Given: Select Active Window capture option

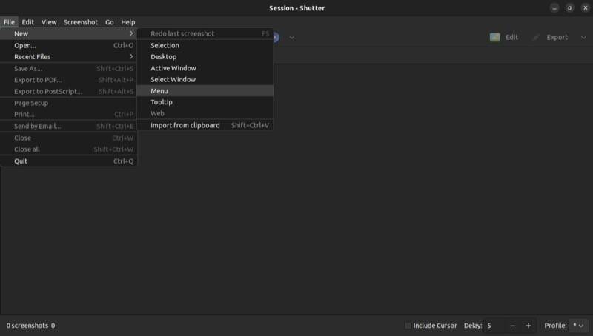Looking at the screenshot, I should (x=205, y=68).
